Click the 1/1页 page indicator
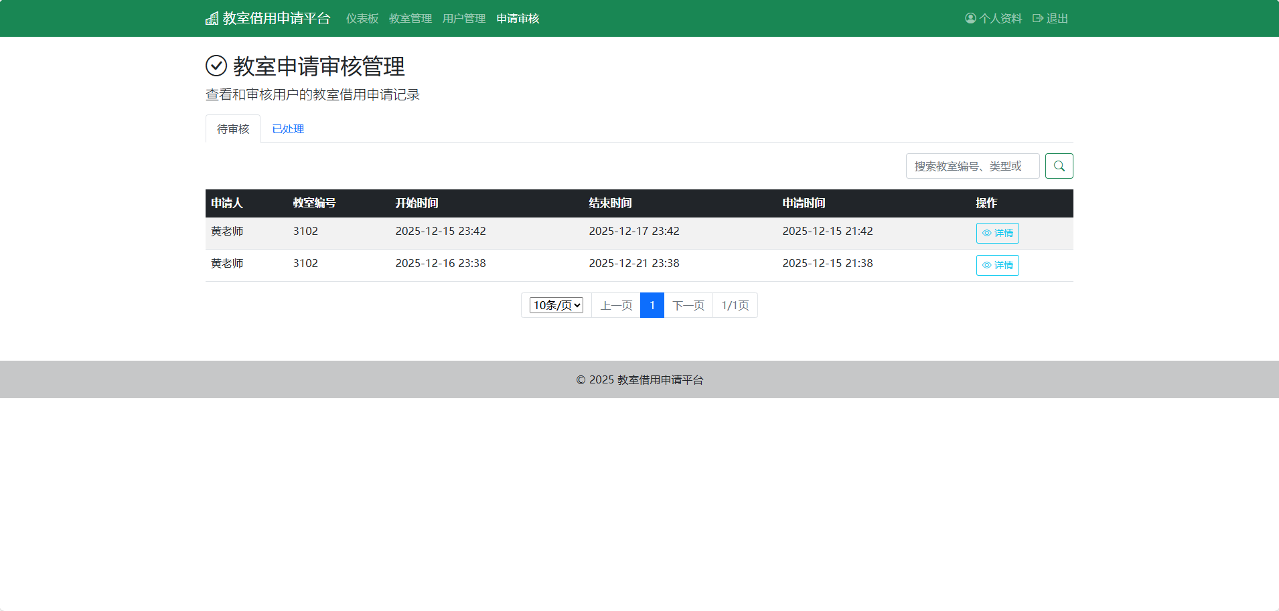The image size is (1279, 611). (x=735, y=305)
